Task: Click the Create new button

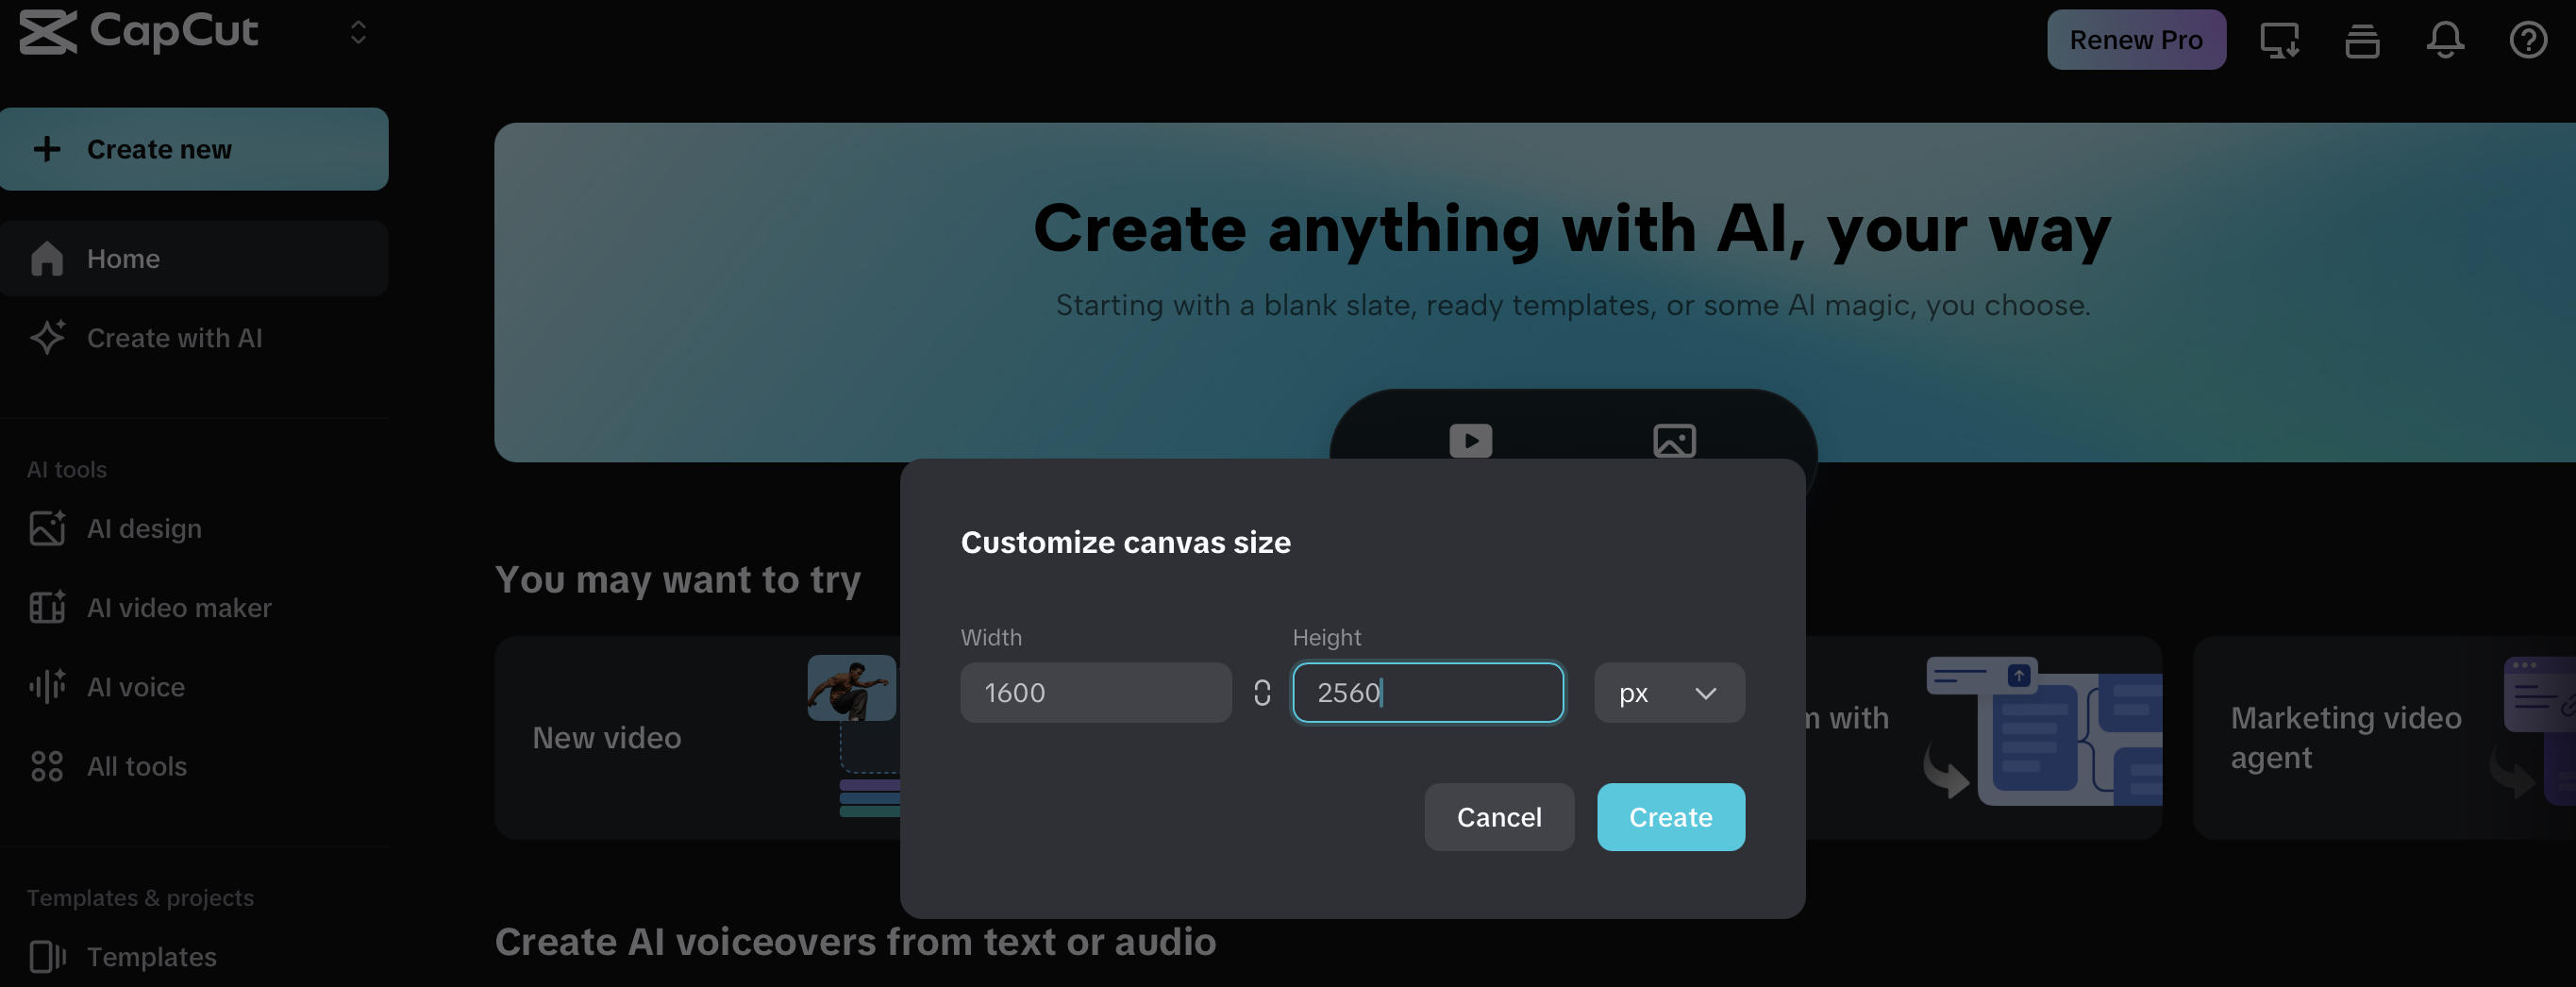Action: [x=194, y=149]
